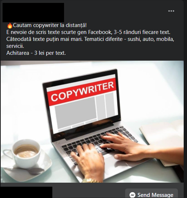Click the fire emoji starting the post
The image size is (187, 198).
tap(10, 25)
